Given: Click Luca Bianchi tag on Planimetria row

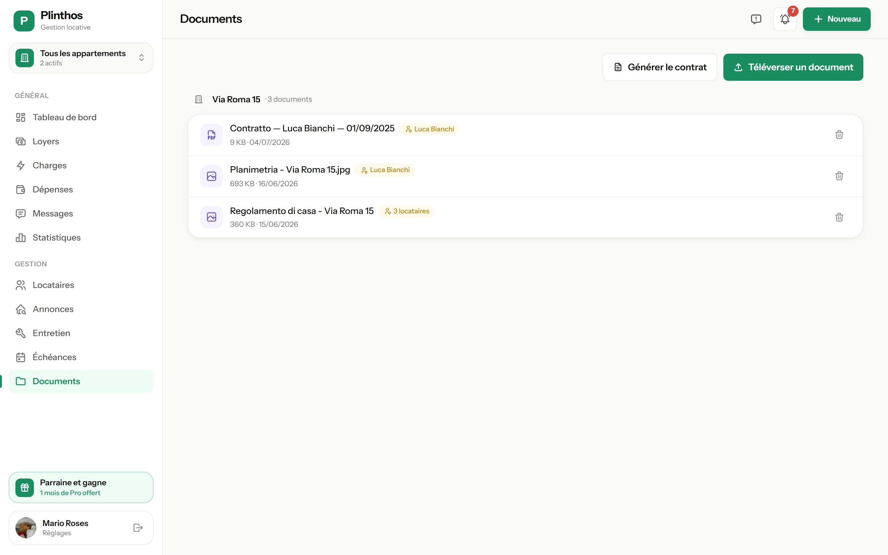Looking at the screenshot, I should point(385,170).
